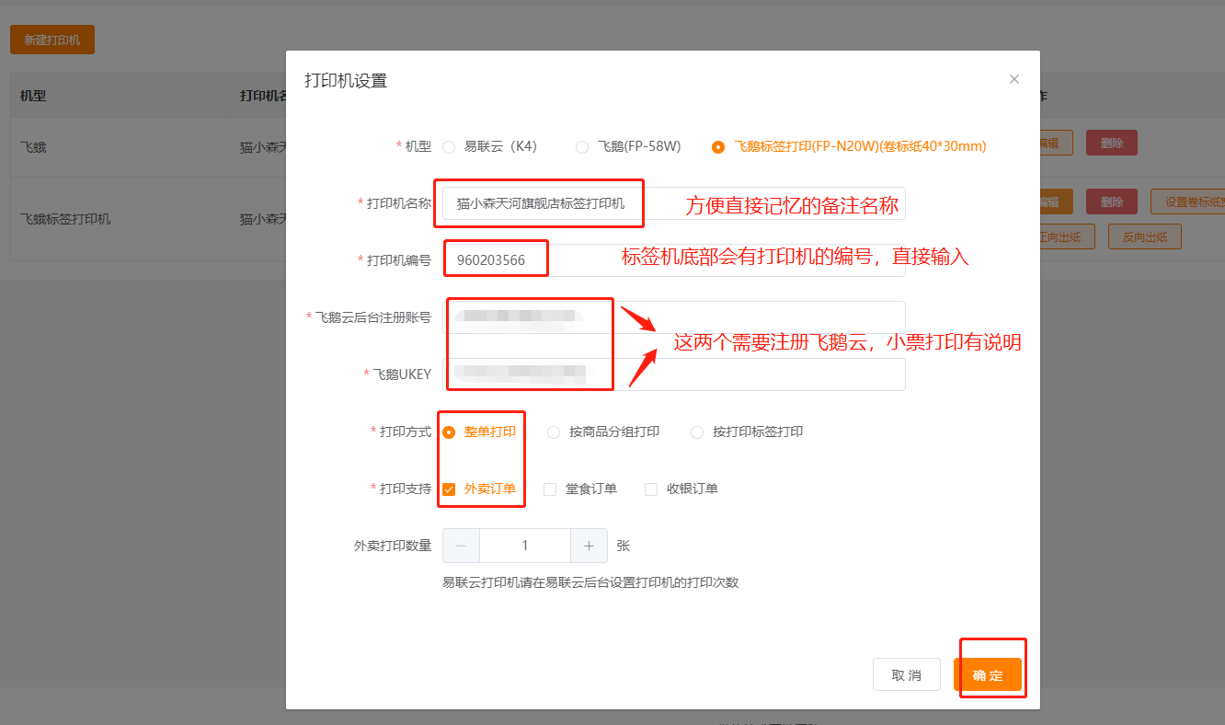
Task: Edit the 打印机编号 input field
Action: tap(674, 260)
